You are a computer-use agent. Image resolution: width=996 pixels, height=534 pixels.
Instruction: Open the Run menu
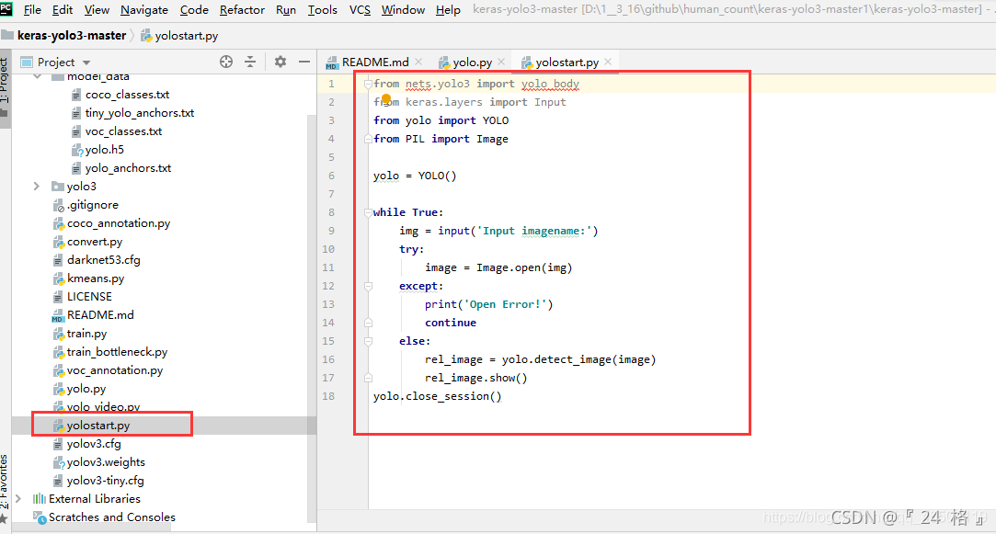pos(286,10)
